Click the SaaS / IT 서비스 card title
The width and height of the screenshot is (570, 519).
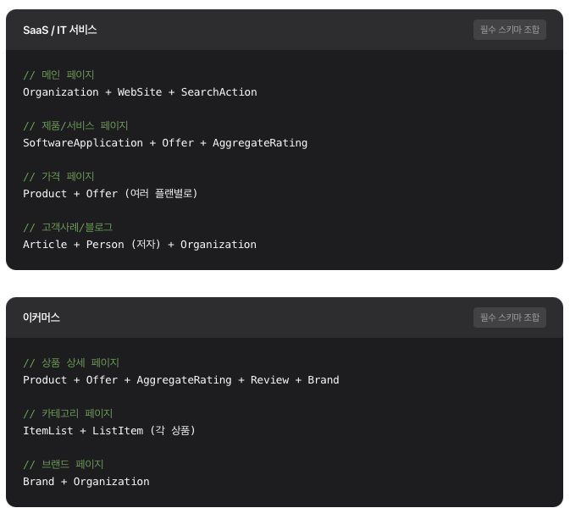(60, 30)
